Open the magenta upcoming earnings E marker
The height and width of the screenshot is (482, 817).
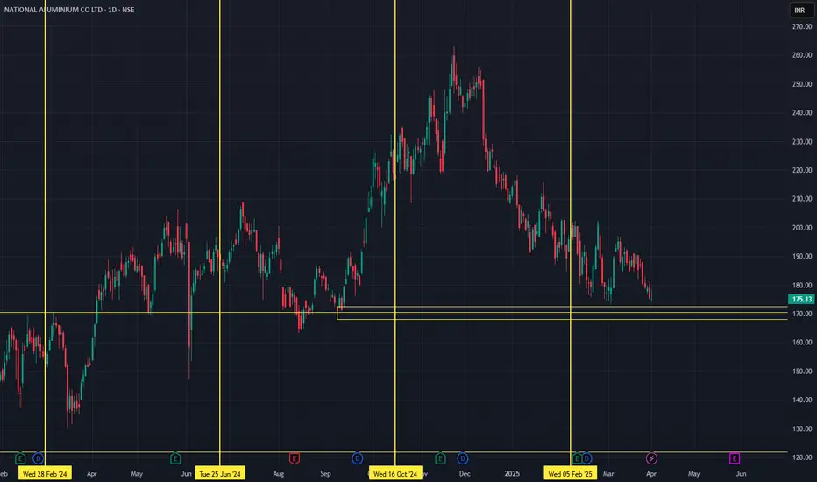click(x=734, y=458)
